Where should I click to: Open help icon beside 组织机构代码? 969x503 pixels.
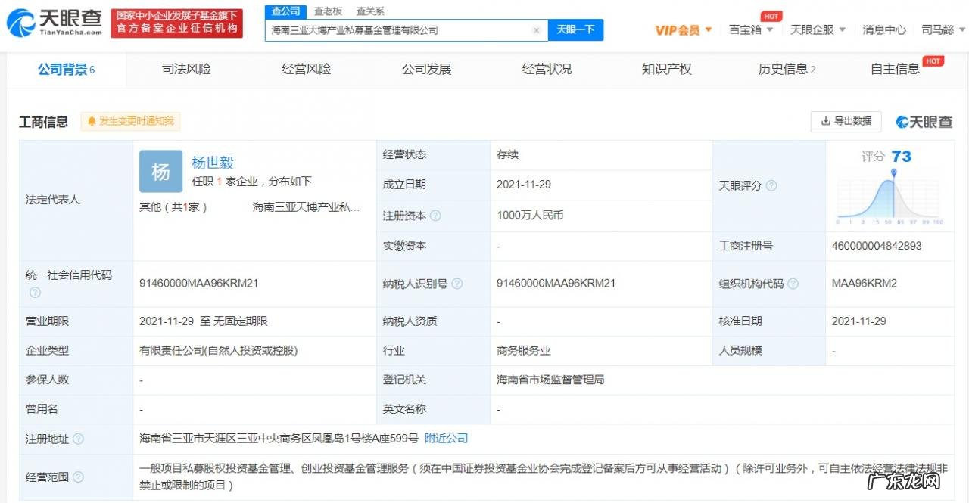792,284
